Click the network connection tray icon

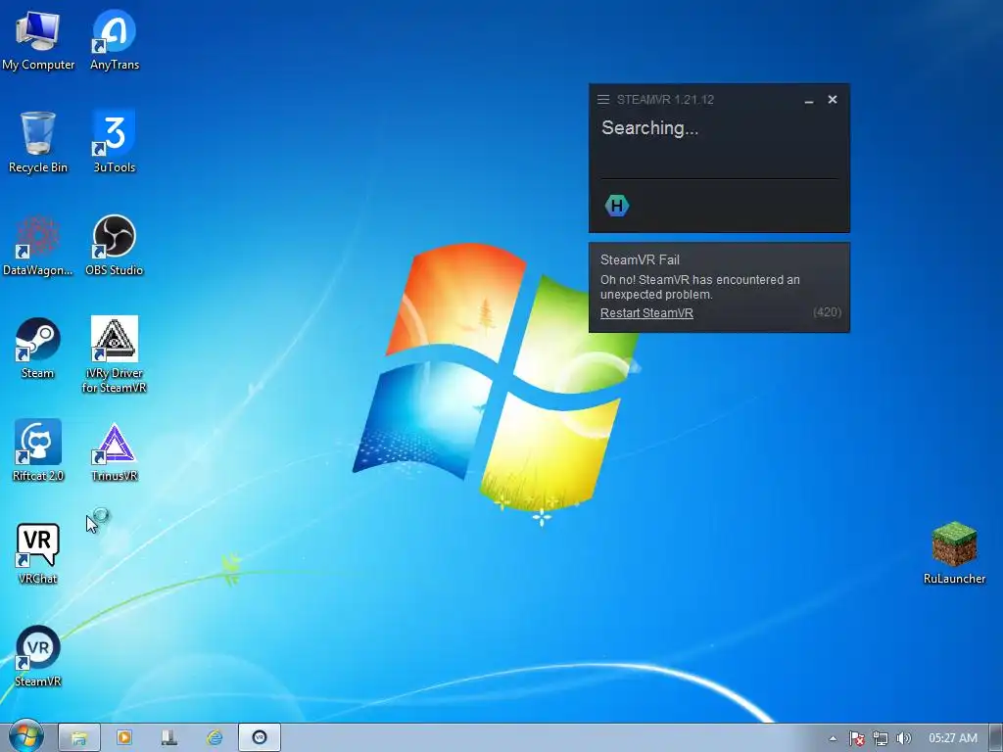(x=881, y=738)
